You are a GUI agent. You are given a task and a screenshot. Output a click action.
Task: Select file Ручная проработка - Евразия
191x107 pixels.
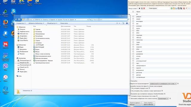[x=44, y=61]
